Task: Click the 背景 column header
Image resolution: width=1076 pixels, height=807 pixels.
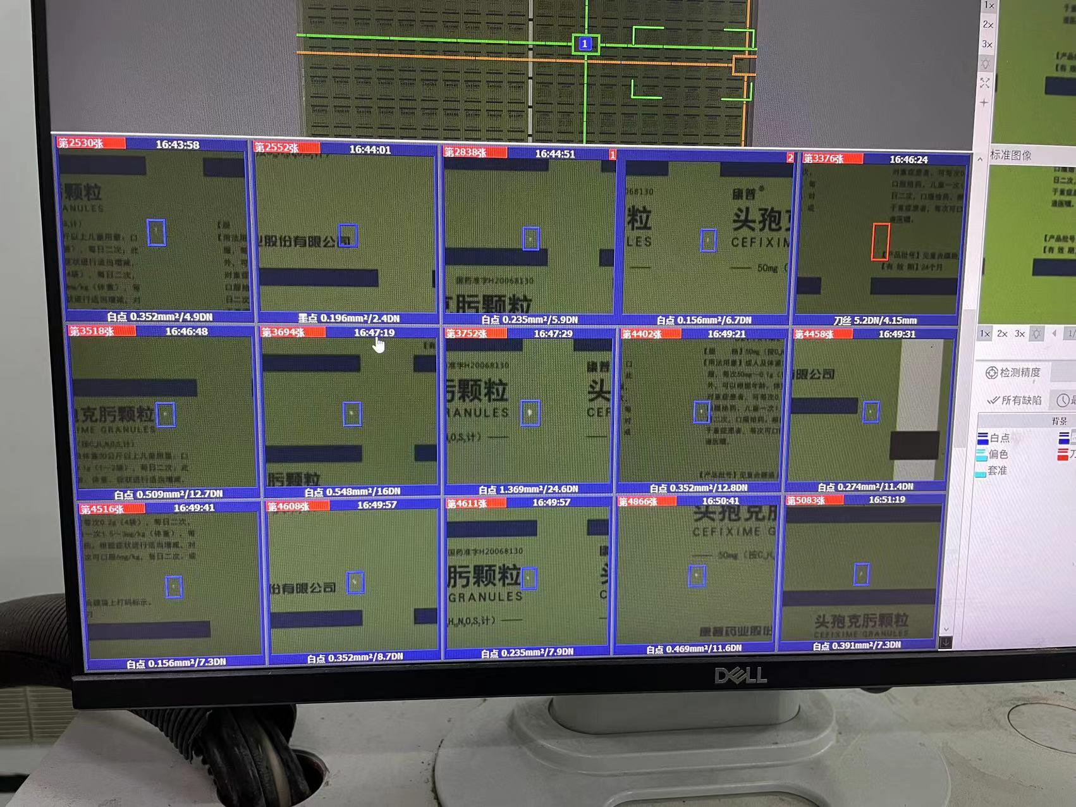Action: click(x=1060, y=421)
